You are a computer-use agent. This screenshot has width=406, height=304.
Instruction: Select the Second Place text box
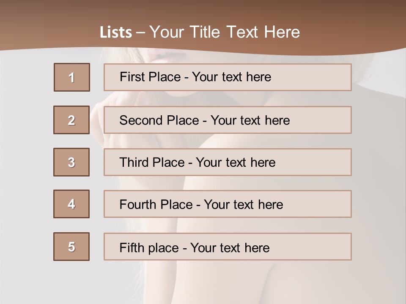click(x=228, y=120)
